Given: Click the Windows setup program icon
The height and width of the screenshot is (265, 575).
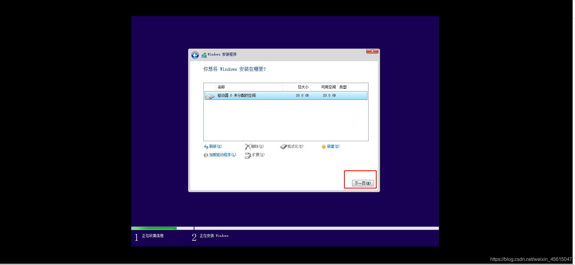Looking at the screenshot, I should pos(204,55).
